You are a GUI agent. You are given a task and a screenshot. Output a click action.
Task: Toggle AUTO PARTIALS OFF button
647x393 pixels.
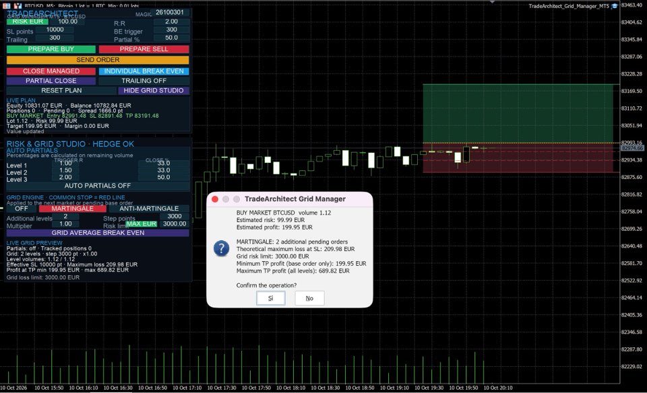98,186
